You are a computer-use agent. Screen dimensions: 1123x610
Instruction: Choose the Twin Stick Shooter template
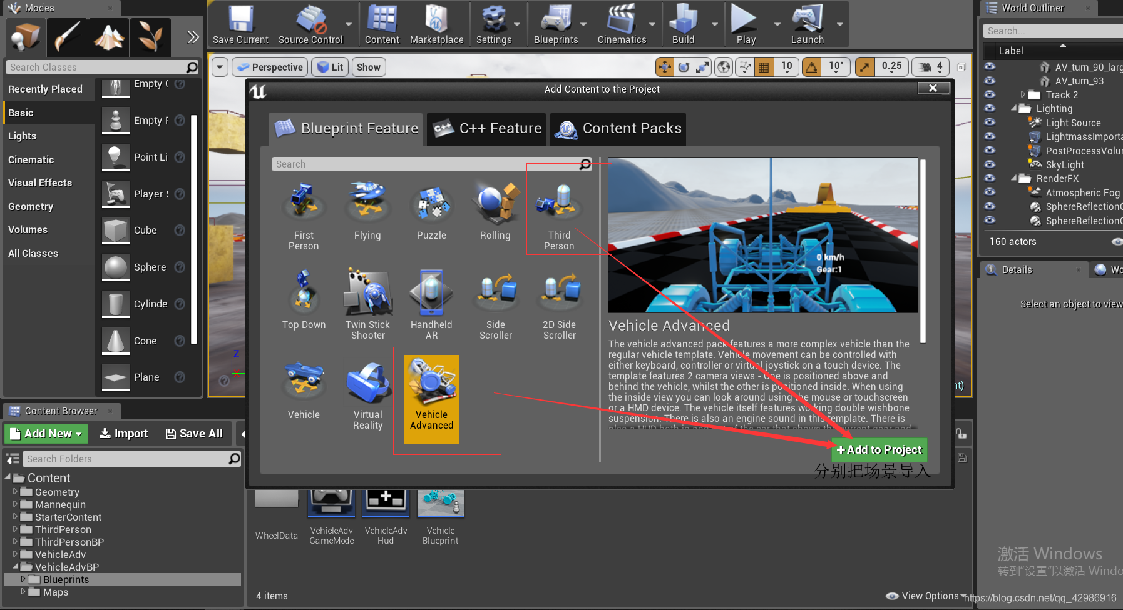pos(367,304)
